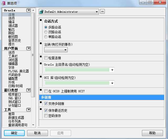Click the 取消 button
168x139 pixels.
coord(37,133)
